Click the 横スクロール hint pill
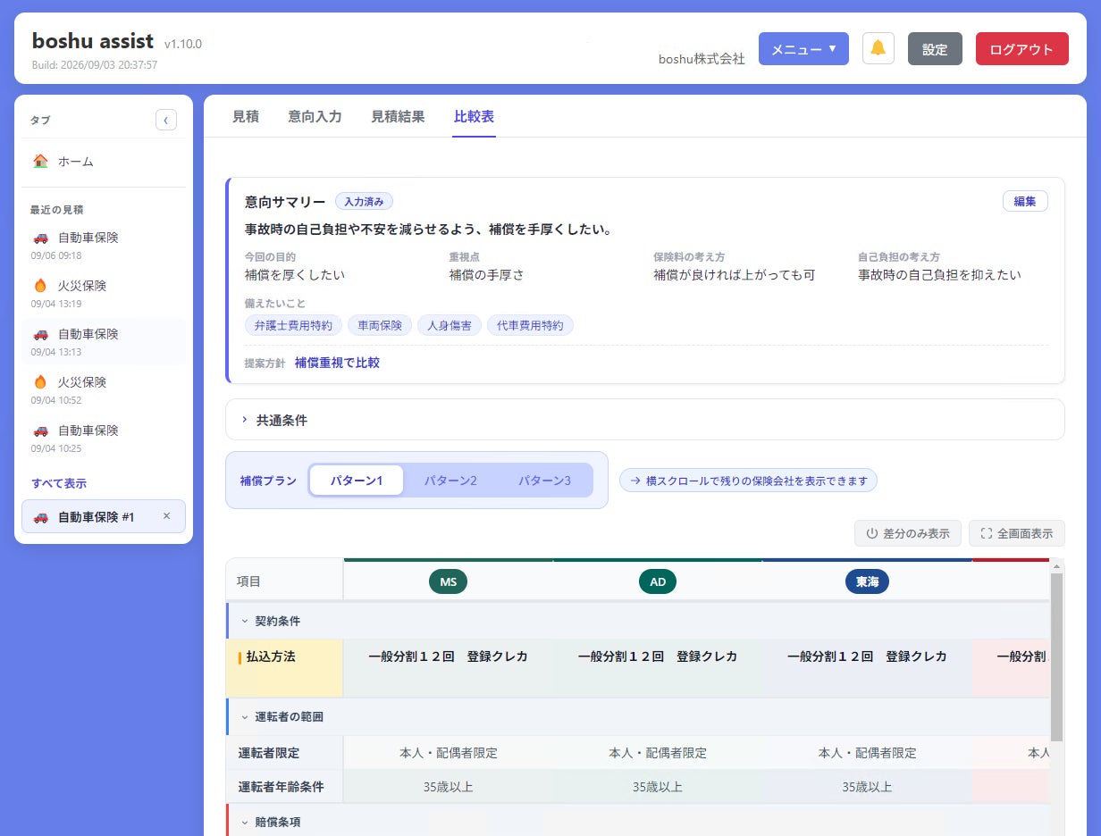The height and width of the screenshot is (836, 1101). (x=748, y=481)
